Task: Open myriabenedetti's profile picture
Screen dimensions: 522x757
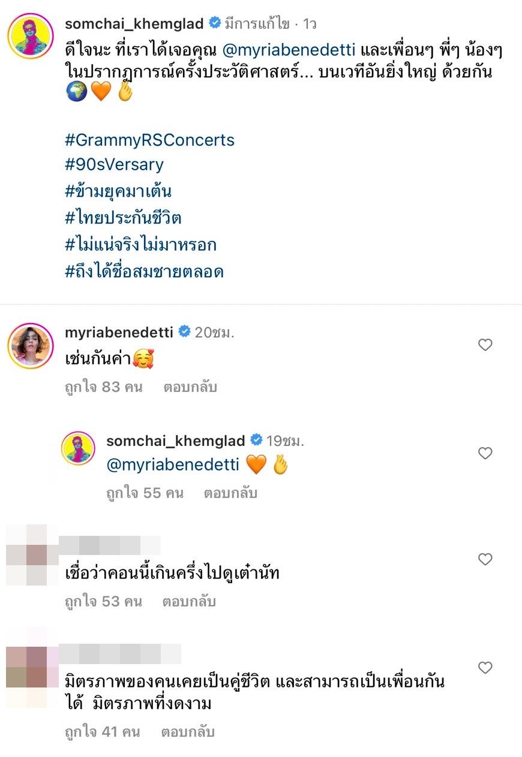Action: coord(31,346)
